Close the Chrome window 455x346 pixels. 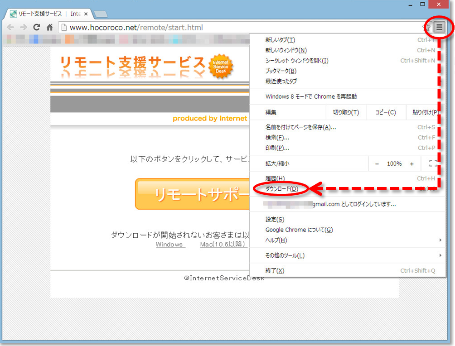(439, 5)
